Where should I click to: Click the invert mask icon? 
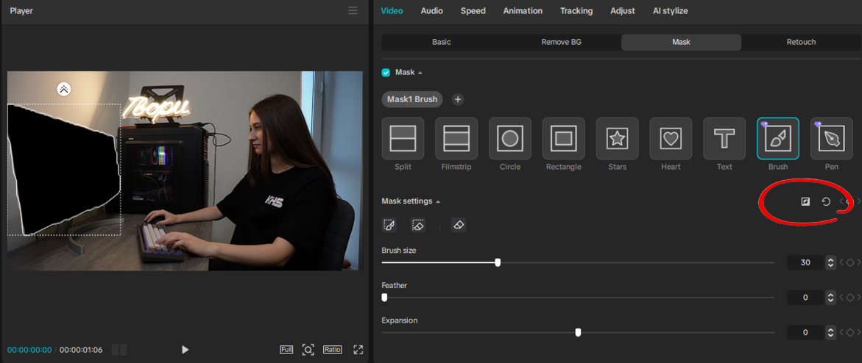805,201
